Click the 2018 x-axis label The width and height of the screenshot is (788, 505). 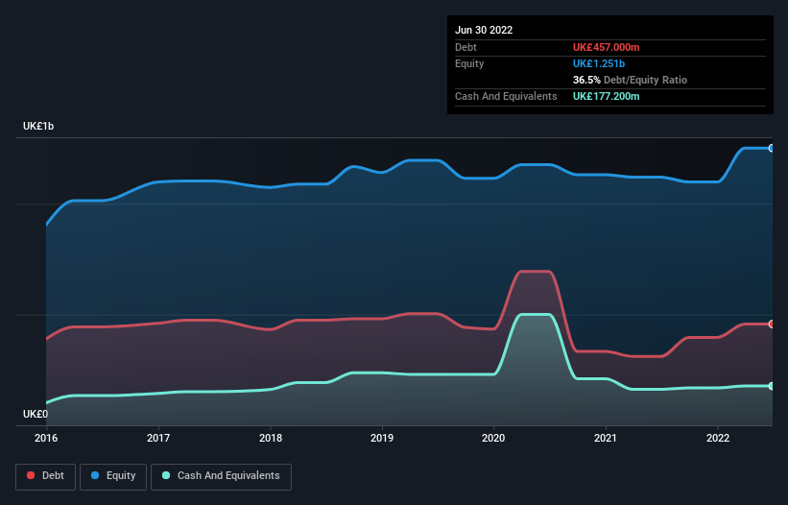coord(271,438)
